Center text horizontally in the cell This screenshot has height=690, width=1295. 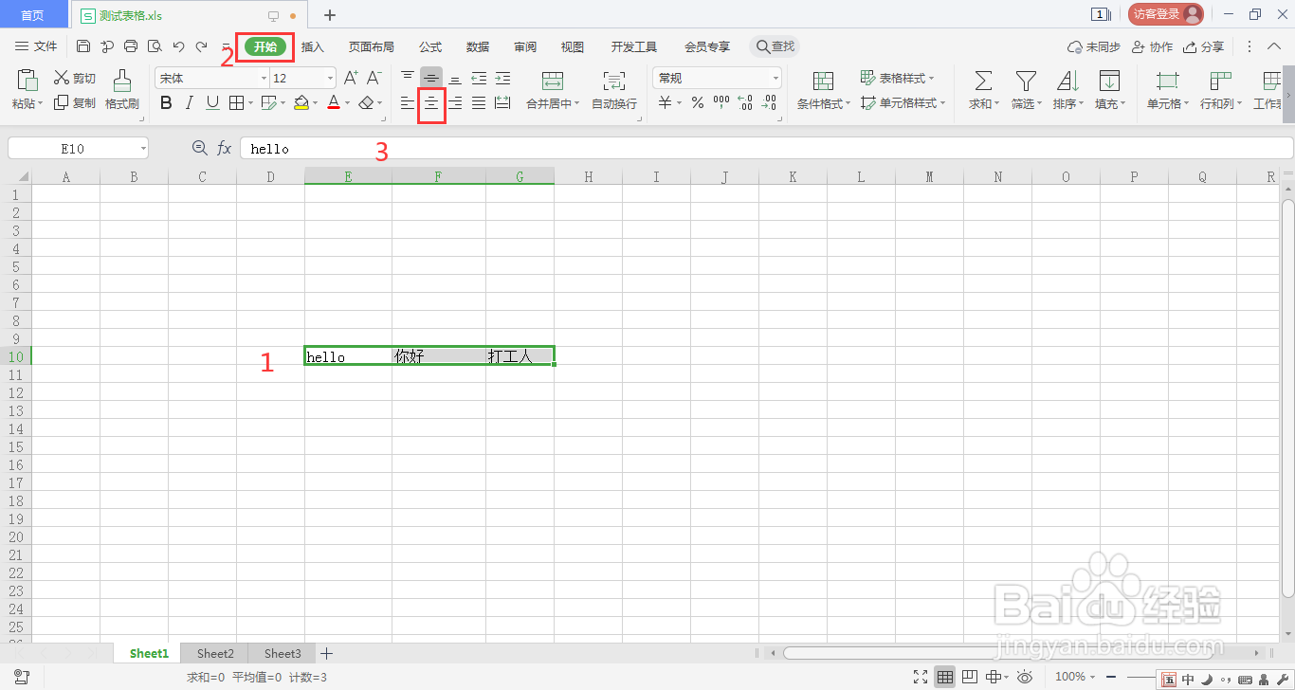coord(431,102)
